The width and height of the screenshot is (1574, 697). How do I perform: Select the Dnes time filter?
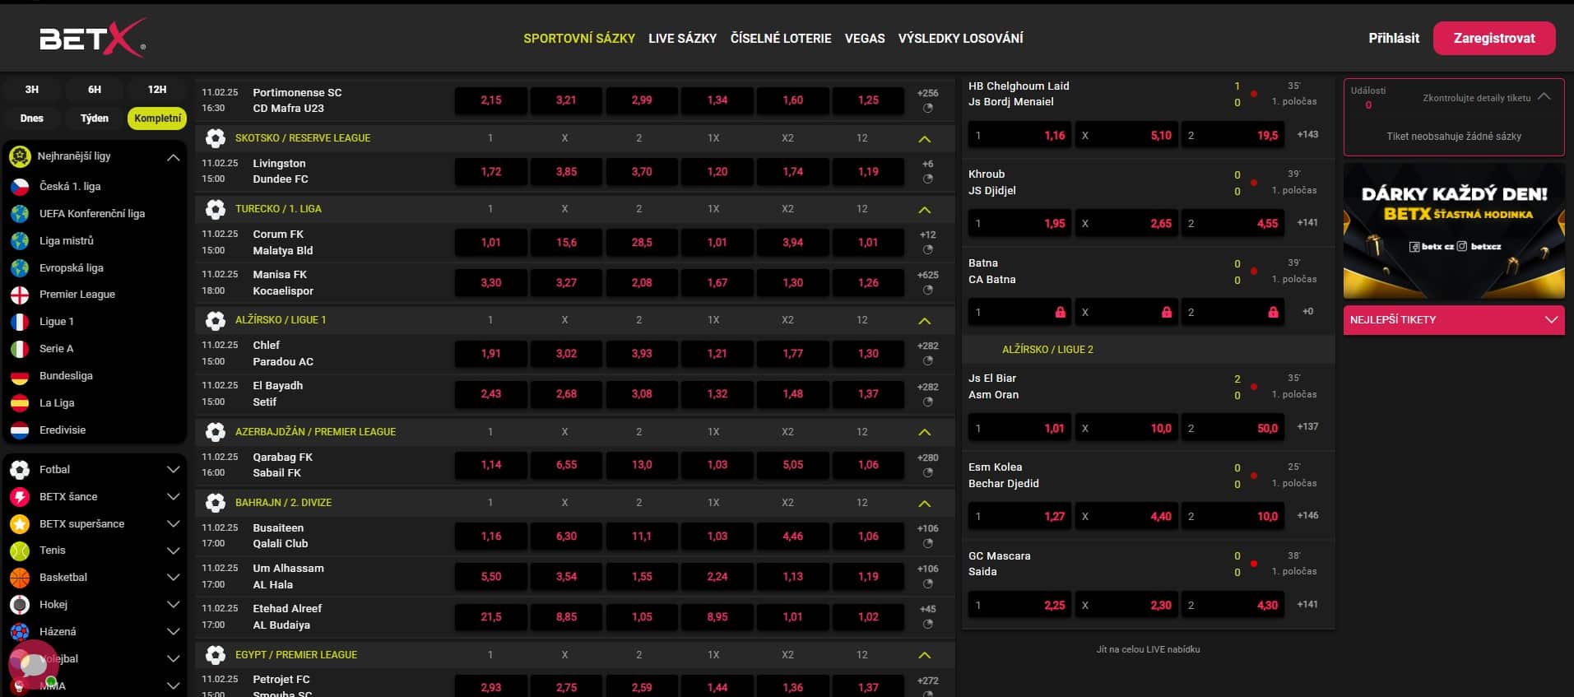pos(32,118)
